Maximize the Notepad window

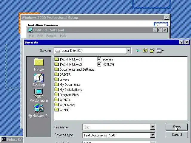160,30
